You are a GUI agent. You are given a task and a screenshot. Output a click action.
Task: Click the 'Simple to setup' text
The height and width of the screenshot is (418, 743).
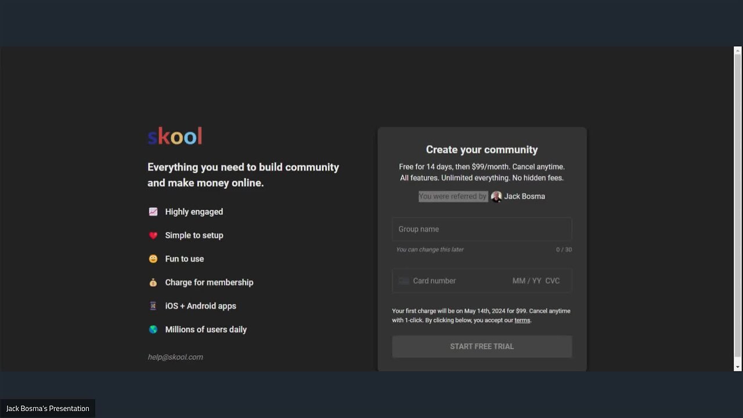(x=194, y=235)
